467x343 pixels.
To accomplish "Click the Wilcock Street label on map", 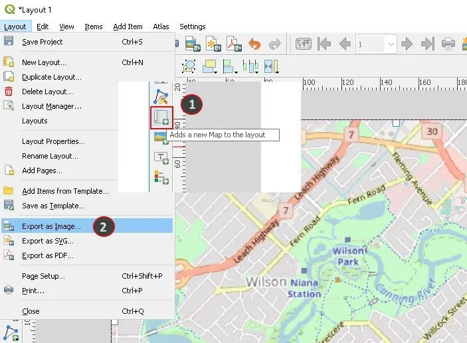I will (444, 318).
